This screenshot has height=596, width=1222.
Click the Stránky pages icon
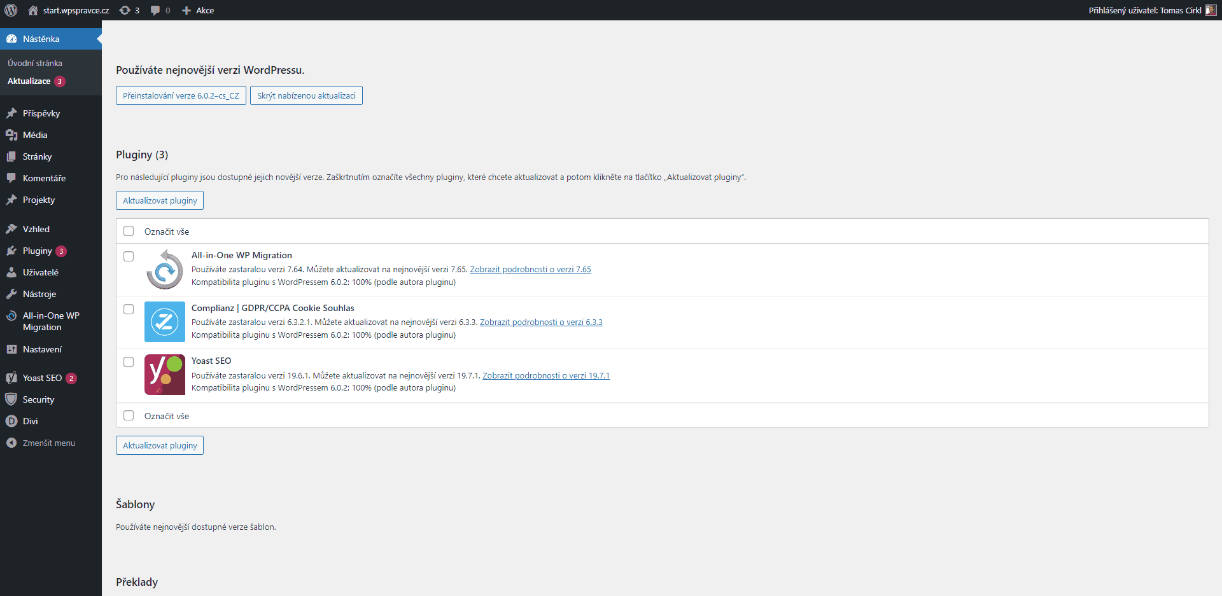pyautogui.click(x=11, y=156)
